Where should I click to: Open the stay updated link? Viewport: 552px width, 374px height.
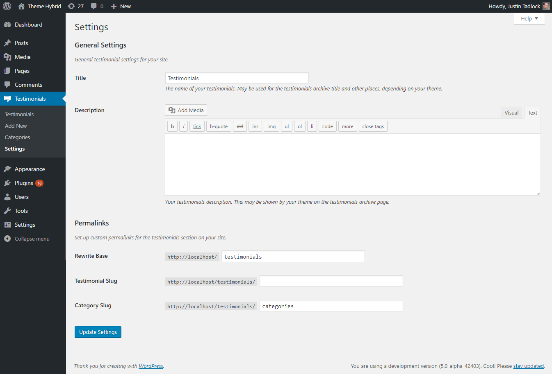coord(529,366)
